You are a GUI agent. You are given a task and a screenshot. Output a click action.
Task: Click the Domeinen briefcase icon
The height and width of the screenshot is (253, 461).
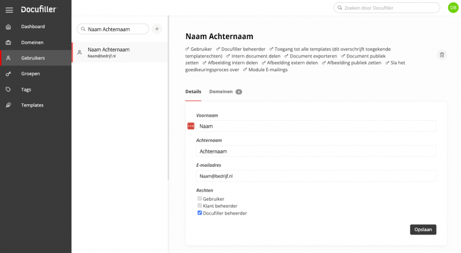[x=8, y=43]
